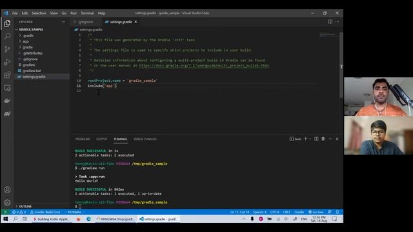The image size is (413, 232).
Task: Create a new terminal with plus icon
Action: click(x=305, y=139)
